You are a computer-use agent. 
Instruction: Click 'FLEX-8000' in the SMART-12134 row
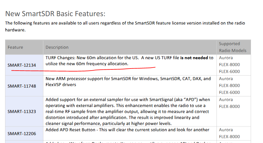229,65
